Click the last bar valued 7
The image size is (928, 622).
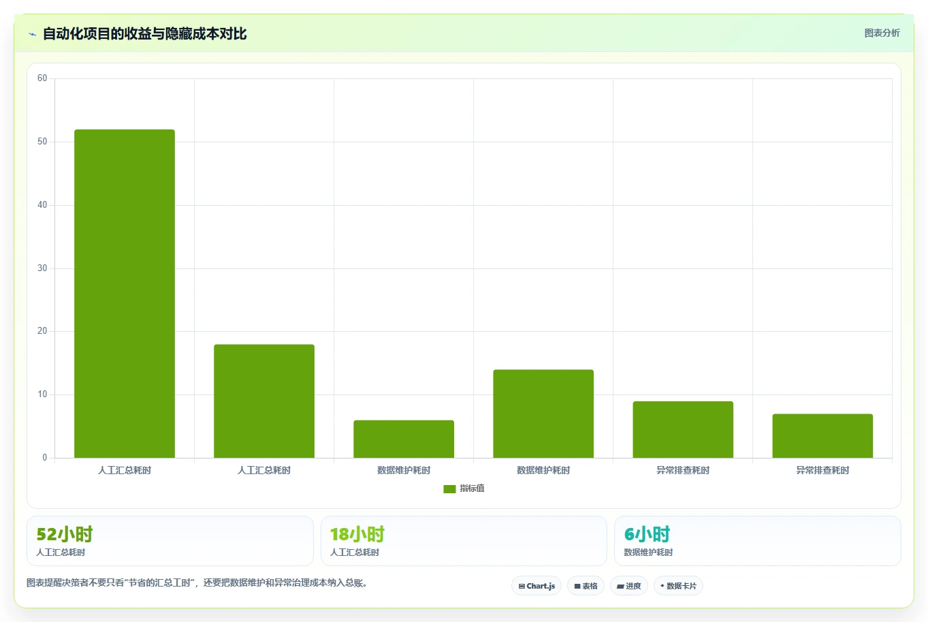click(x=822, y=436)
